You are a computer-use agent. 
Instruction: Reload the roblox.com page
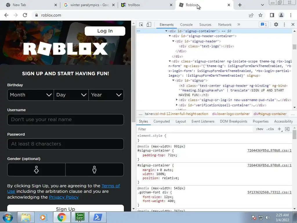(25, 15)
